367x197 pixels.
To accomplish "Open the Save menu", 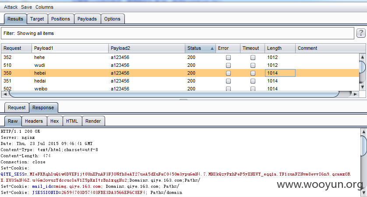I will pyautogui.click(x=26, y=7).
